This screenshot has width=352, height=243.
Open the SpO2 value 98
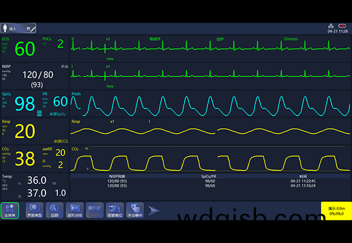(x=25, y=104)
